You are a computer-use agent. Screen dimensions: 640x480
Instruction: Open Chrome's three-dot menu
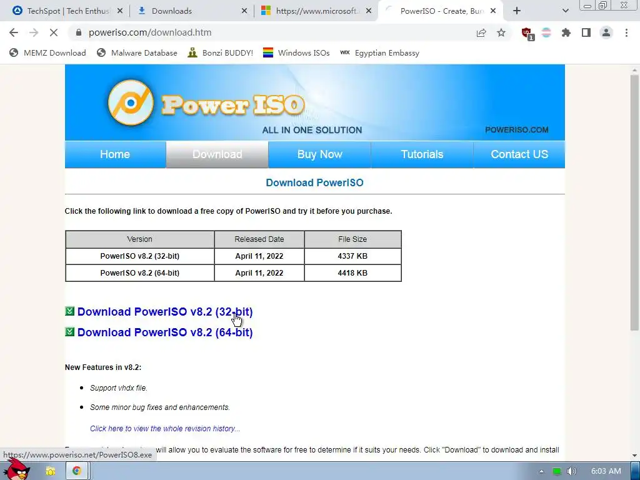[626, 32]
